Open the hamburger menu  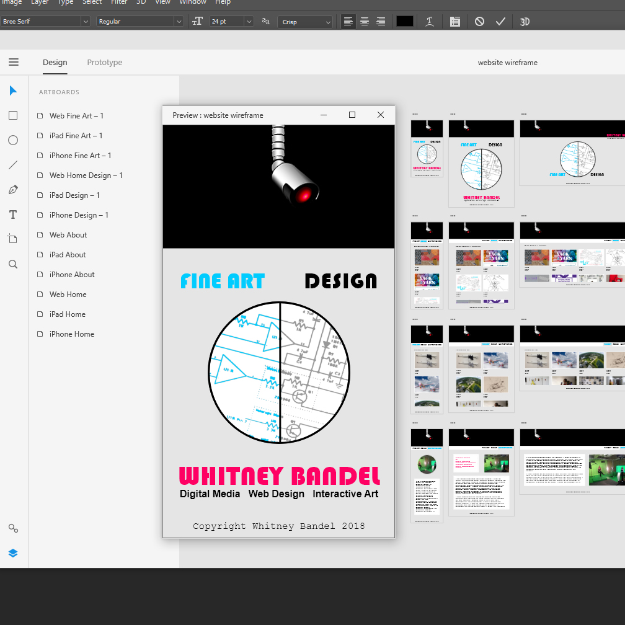click(14, 62)
